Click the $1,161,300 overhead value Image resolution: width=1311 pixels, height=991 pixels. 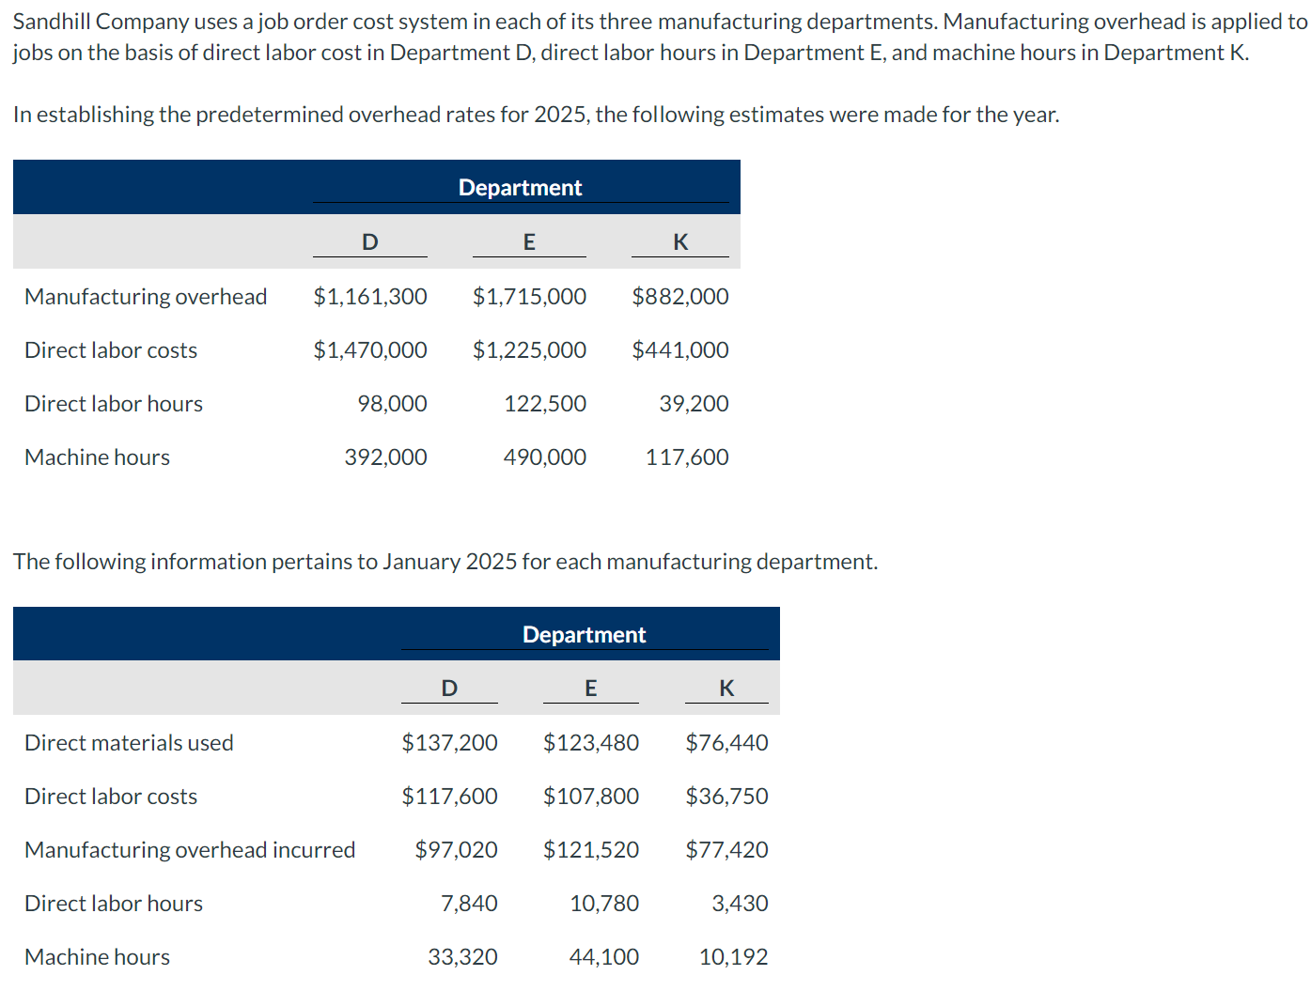click(x=370, y=296)
